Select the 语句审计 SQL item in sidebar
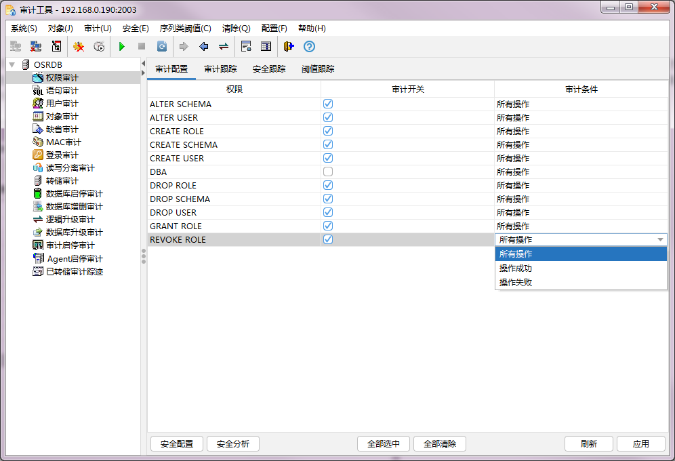Image resolution: width=675 pixels, height=461 pixels. [61, 90]
